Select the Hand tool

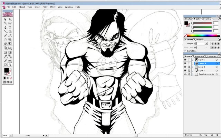point(6,65)
